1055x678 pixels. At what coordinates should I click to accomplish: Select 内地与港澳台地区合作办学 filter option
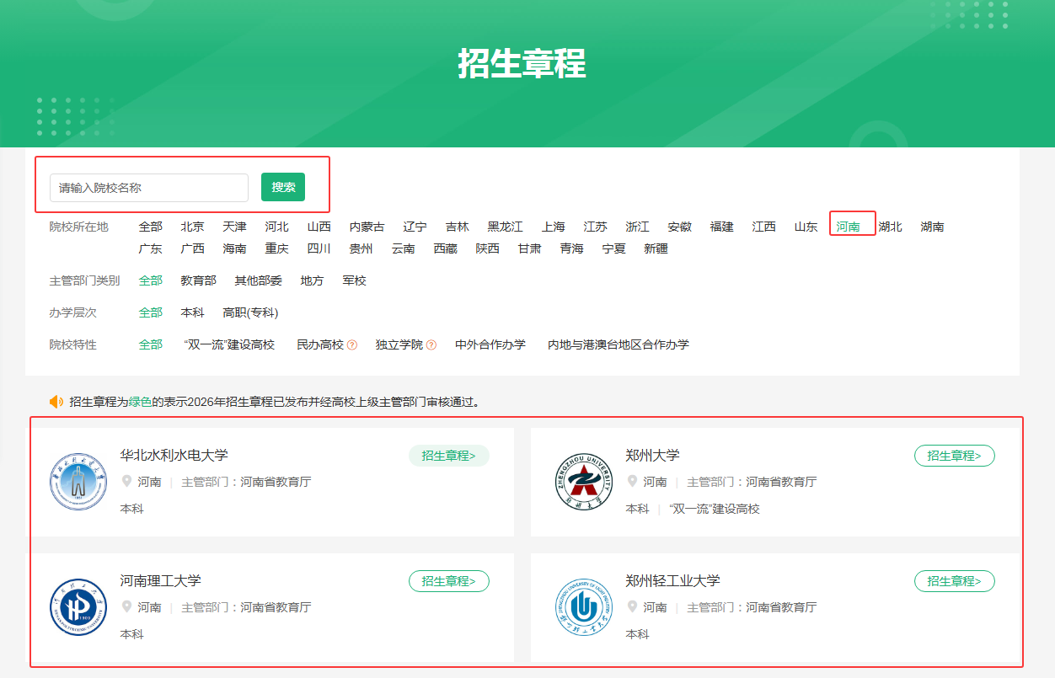[x=619, y=344]
